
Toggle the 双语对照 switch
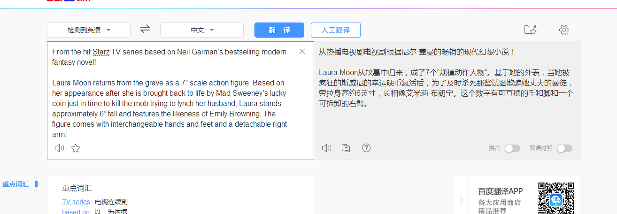564,148
